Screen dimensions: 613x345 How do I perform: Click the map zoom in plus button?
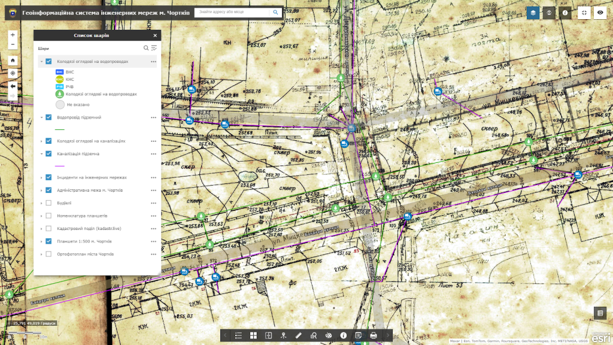tap(13, 35)
